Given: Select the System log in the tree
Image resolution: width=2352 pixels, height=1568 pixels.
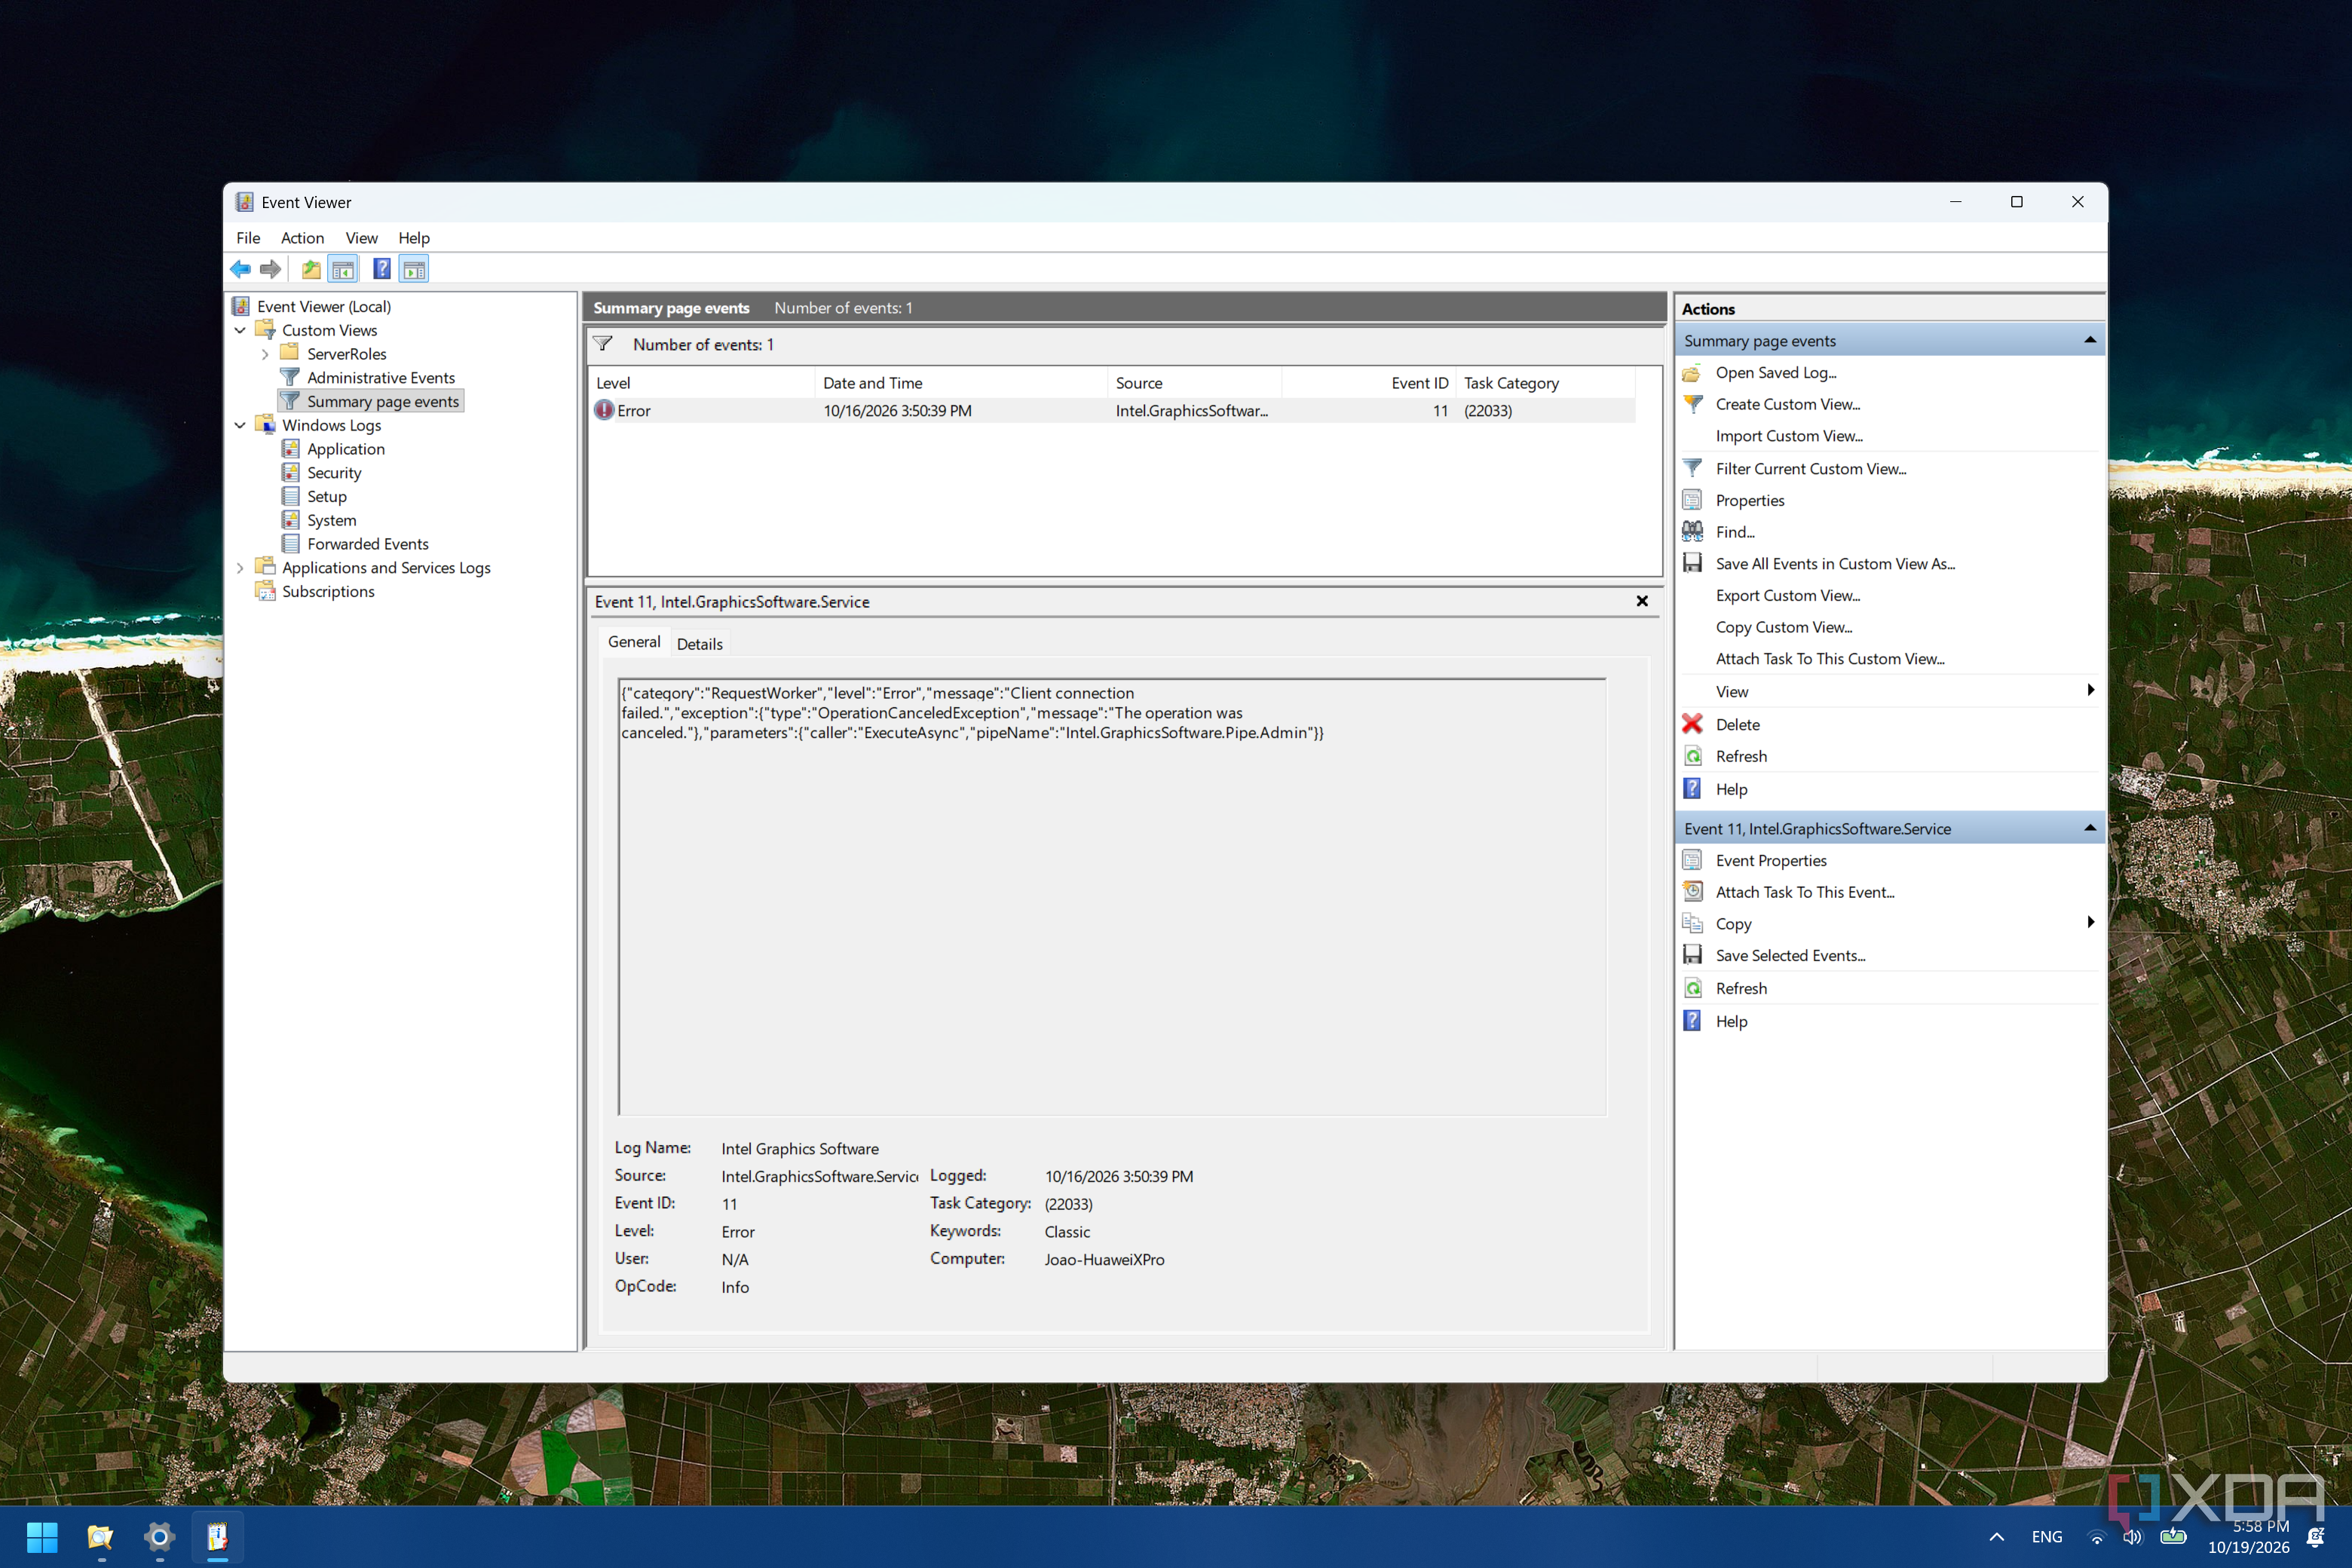Looking at the screenshot, I should click(331, 520).
